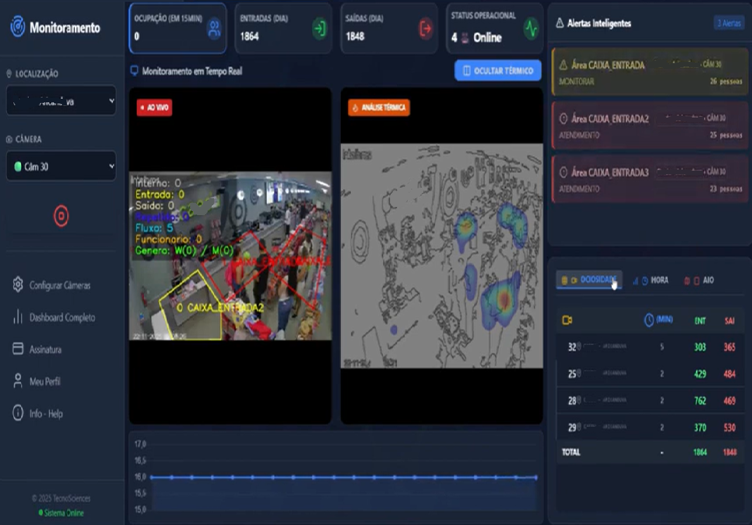Viewport: 752px width, 525px height.
Task: Click the green status pulse icon
Action: click(x=531, y=29)
